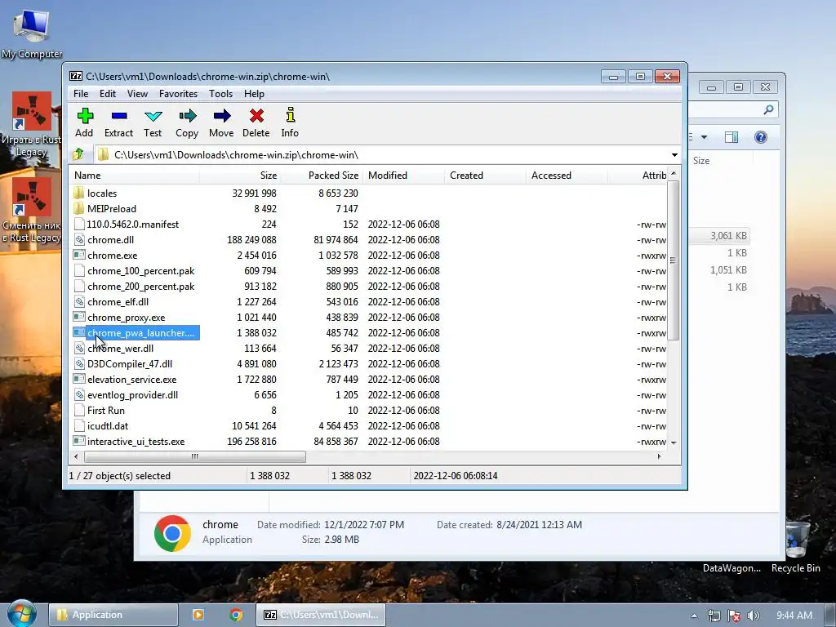Viewport: 836px width, 627px height.
Task: Open Играть в Rust Legacy desktop shortcut
Action: 32,124
